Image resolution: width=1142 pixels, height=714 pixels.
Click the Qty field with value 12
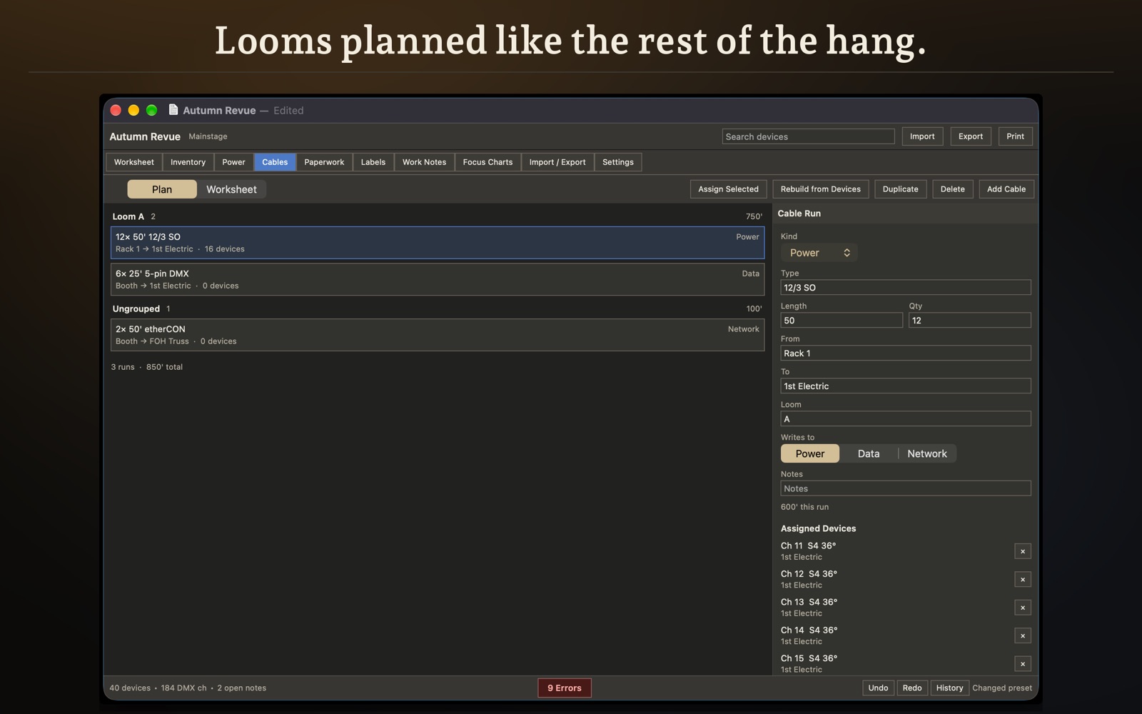coord(969,321)
